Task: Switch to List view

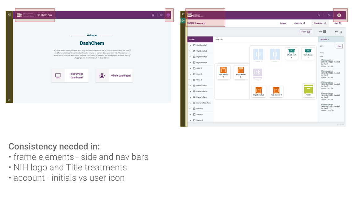Action: [338, 32]
